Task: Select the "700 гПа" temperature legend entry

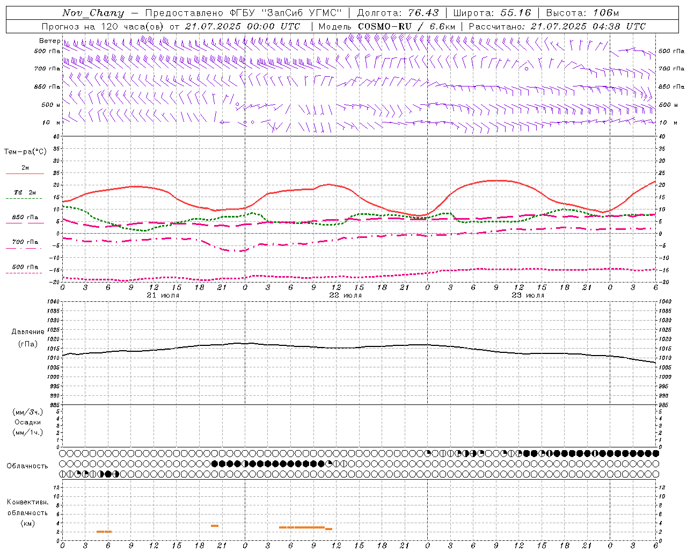Action: click(x=25, y=242)
